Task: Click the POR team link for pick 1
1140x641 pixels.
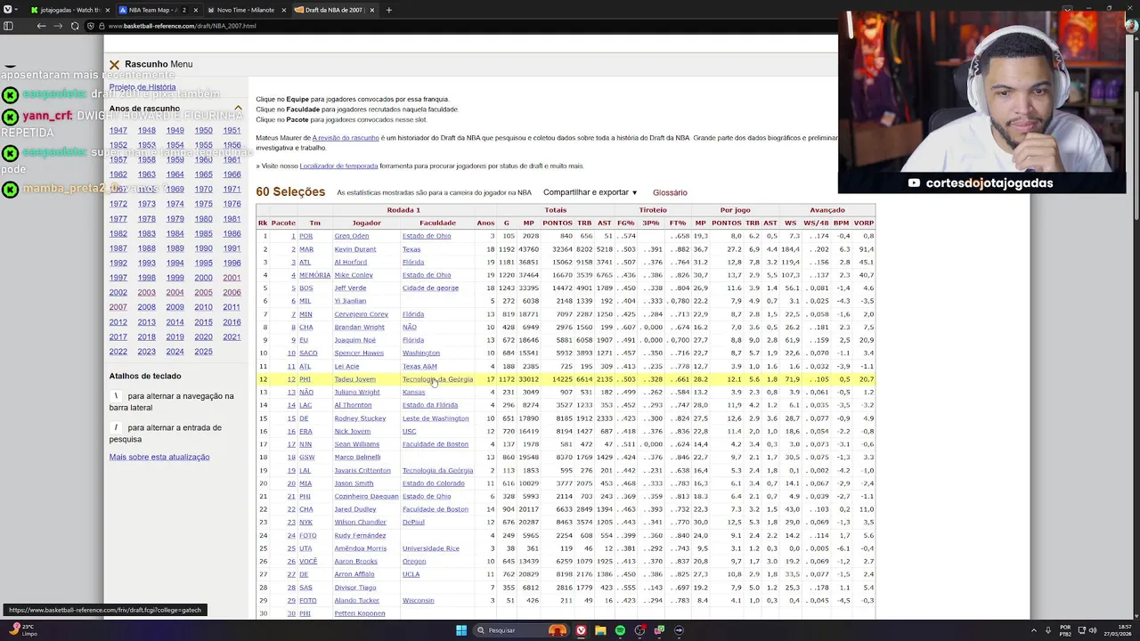Action: (x=305, y=236)
